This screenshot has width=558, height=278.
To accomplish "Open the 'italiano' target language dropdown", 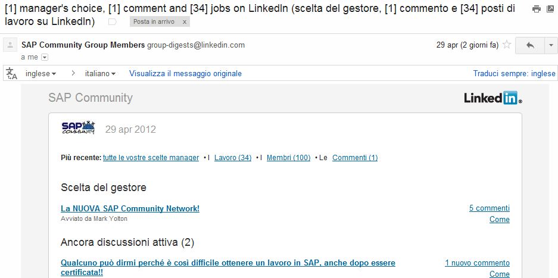I will [100, 74].
